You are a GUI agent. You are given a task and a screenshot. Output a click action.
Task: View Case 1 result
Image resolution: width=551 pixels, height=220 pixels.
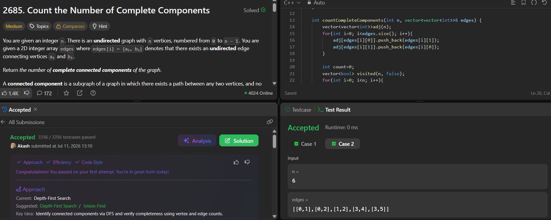click(305, 144)
